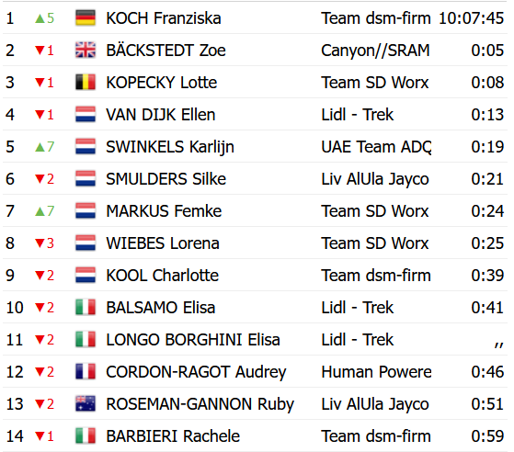Open KOOL Charlotte rider link

click(x=162, y=276)
